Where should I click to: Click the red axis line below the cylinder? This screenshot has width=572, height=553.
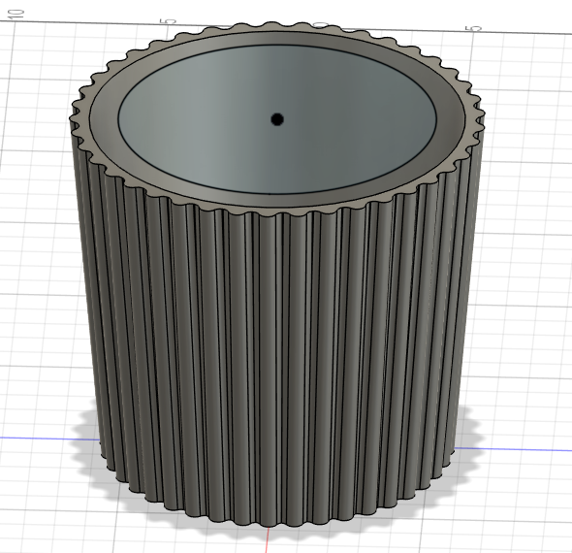[x=268, y=539]
